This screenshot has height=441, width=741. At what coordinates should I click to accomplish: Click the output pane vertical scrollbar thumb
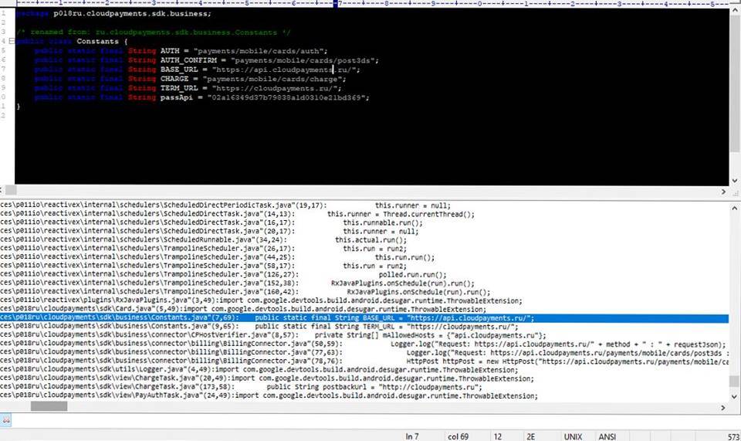[734, 381]
